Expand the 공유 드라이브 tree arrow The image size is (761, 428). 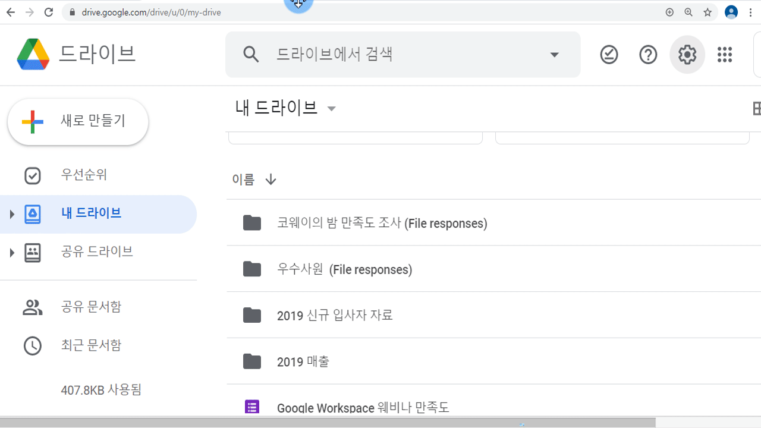point(11,253)
